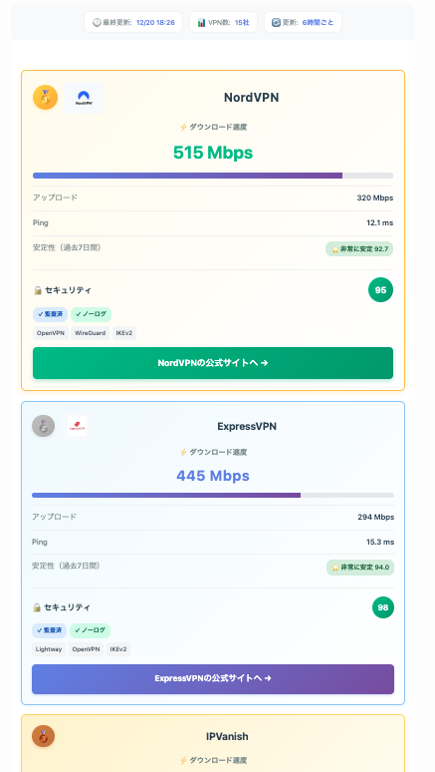Click the star icon in the 非常に安定 92.7 badge
This screenshot has height=772, width=435.
pos(335,249)
